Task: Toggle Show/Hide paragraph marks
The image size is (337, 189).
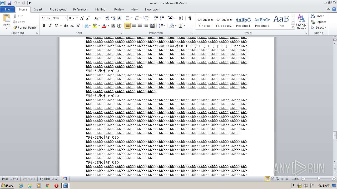Action: (x=190, y=18)
